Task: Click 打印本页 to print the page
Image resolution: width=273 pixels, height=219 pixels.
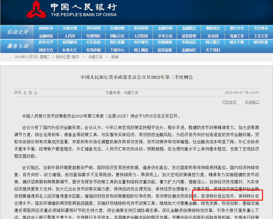Action: pyautogui.click(x=229, y=102)
